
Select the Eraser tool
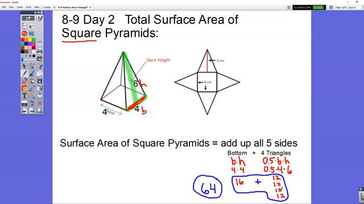tap(24, 81)
